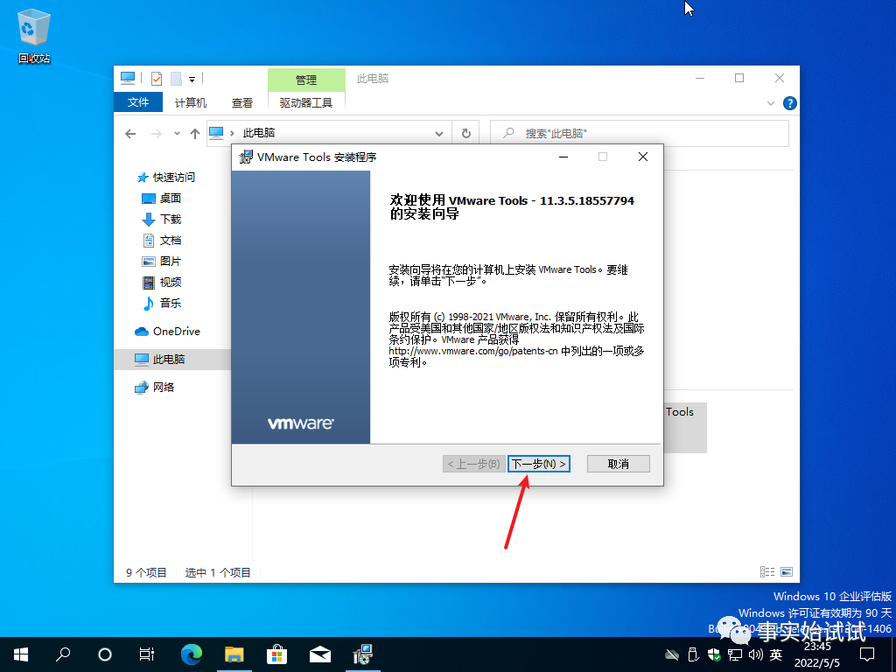Close the VMware Tools installer dialog
Screen dimensions: 896x672
point(643,157)
